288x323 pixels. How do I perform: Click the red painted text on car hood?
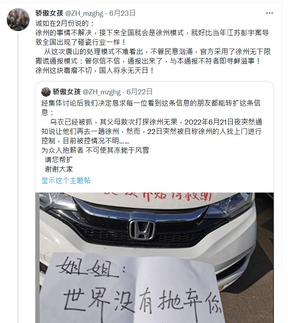click(x=158, y=196)
